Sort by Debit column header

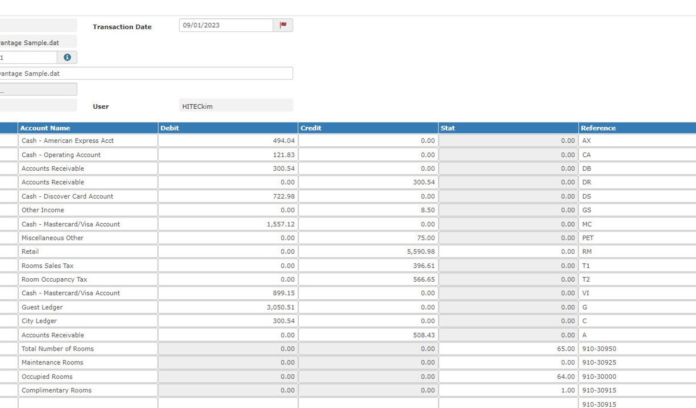click(x=228, y=128)
